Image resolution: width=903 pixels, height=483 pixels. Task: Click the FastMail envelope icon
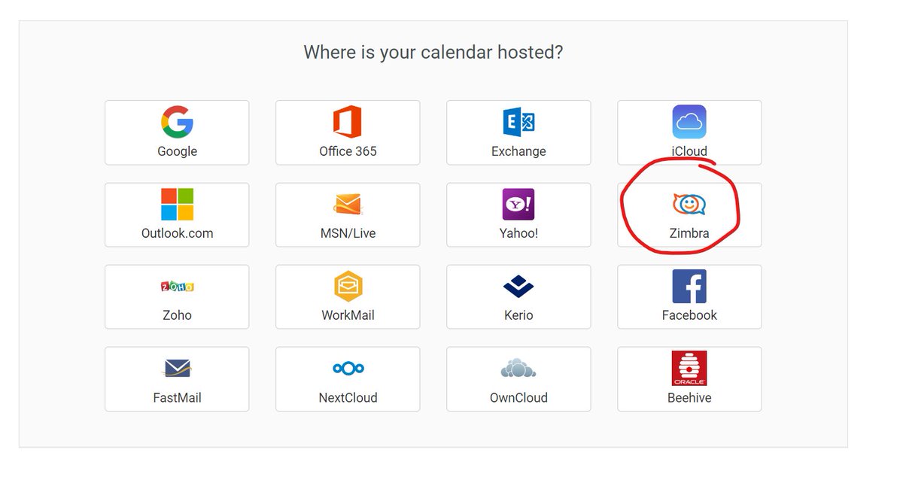click(x=177, y=369)
